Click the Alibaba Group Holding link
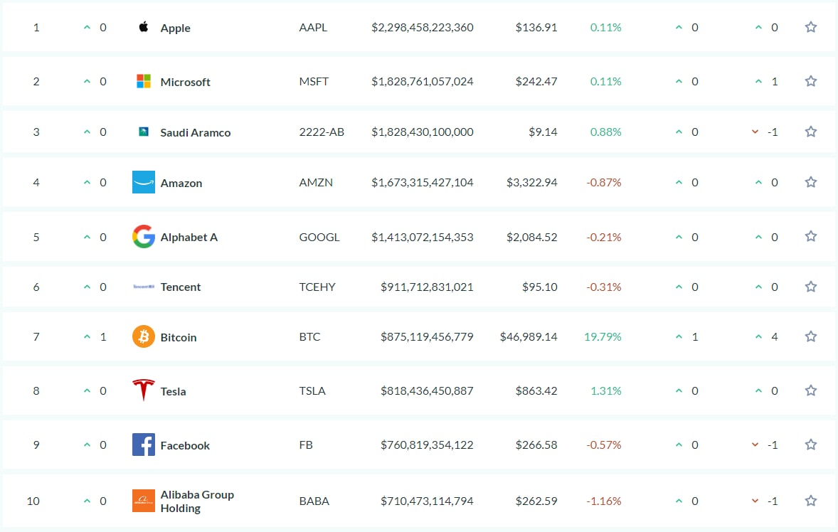 tap(197, 501)
